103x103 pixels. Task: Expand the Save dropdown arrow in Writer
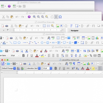click(x=17, y=64)
